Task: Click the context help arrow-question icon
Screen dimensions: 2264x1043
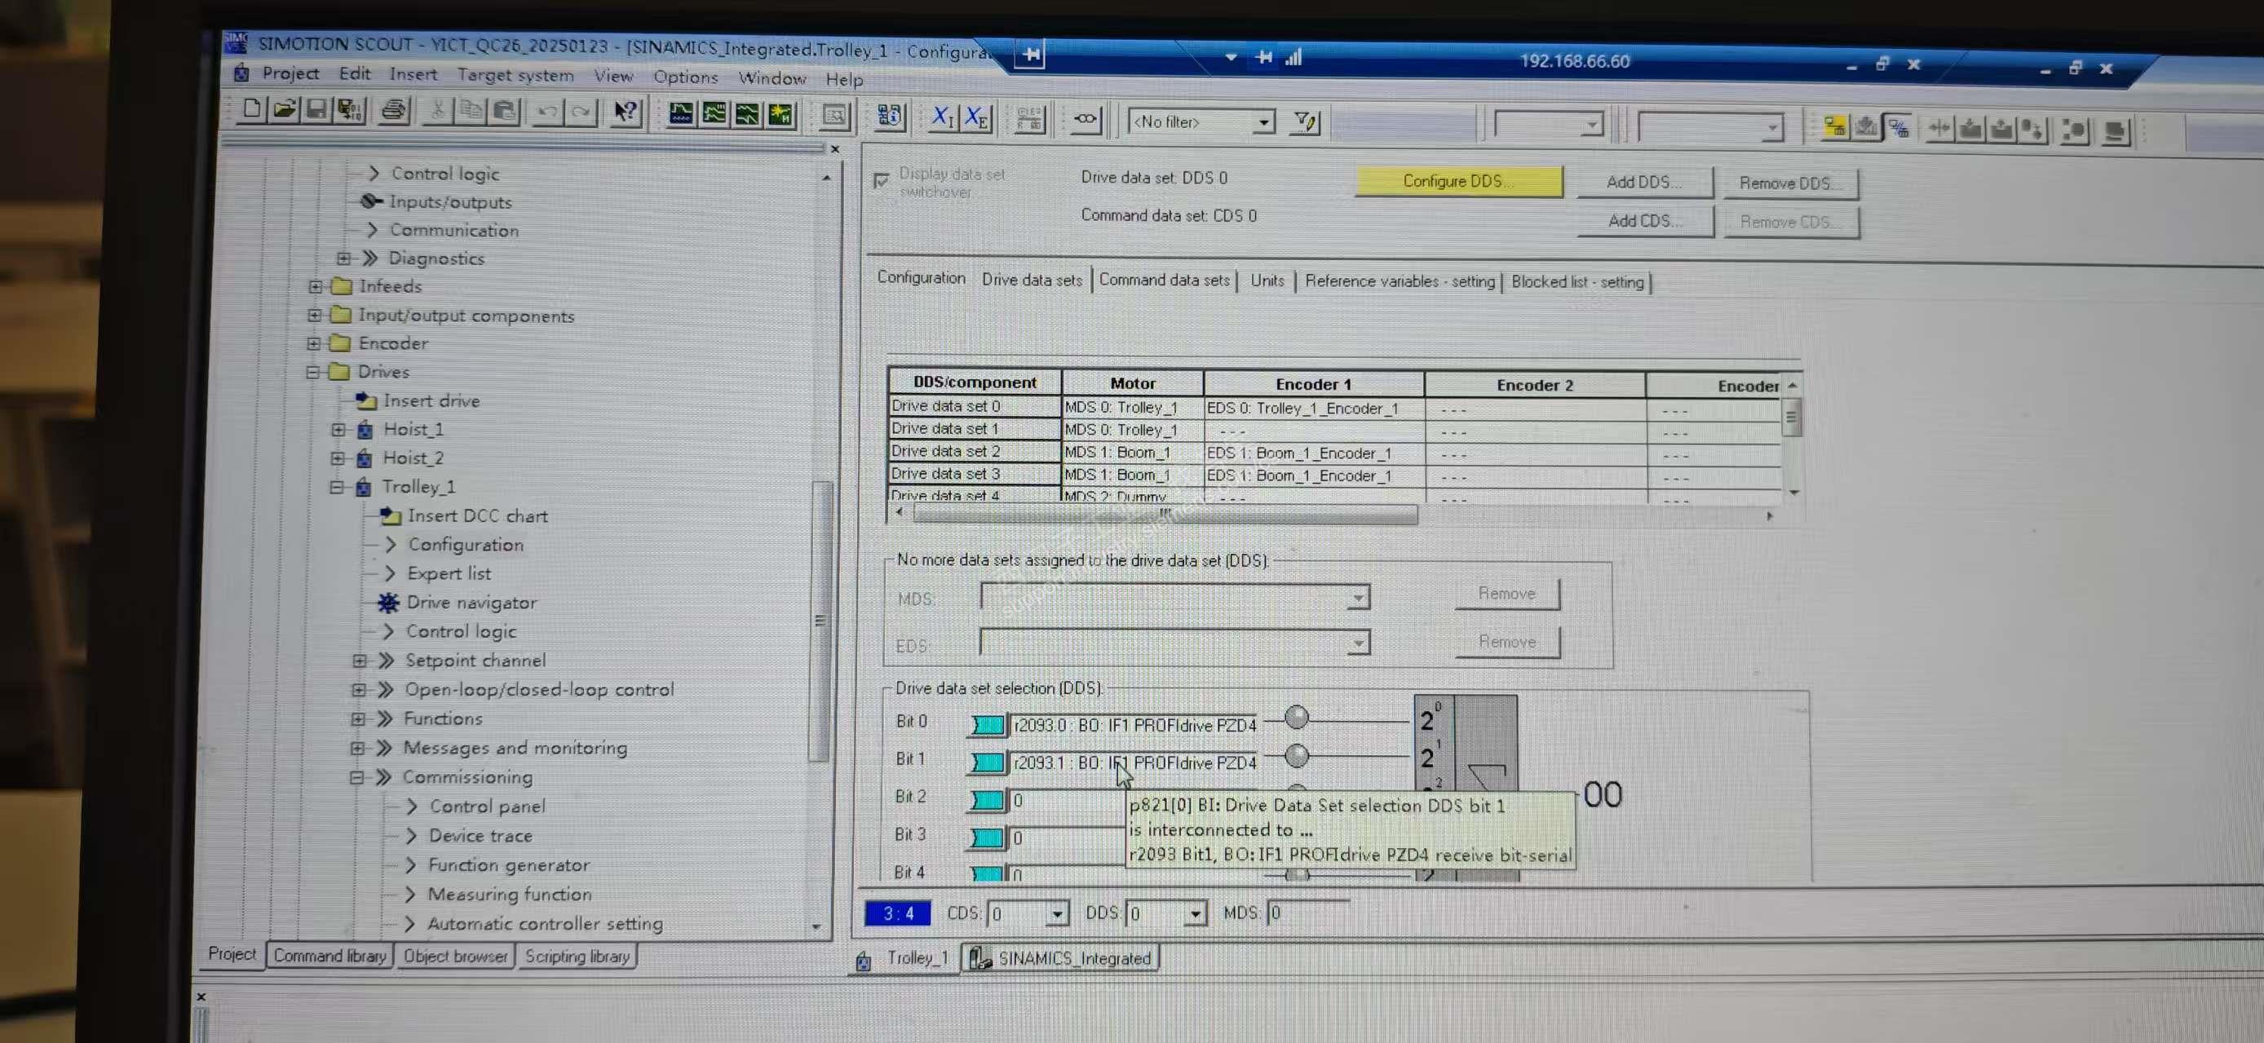Action: [626, 113]
